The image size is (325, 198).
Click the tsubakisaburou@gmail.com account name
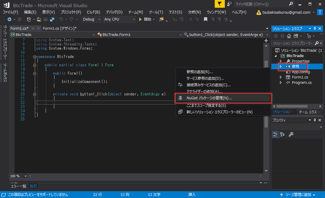click(x=286, y=13)
